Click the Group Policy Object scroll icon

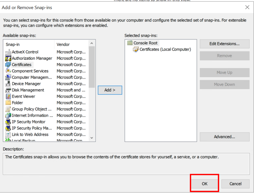pyautogui.click(x=8, y=109)
